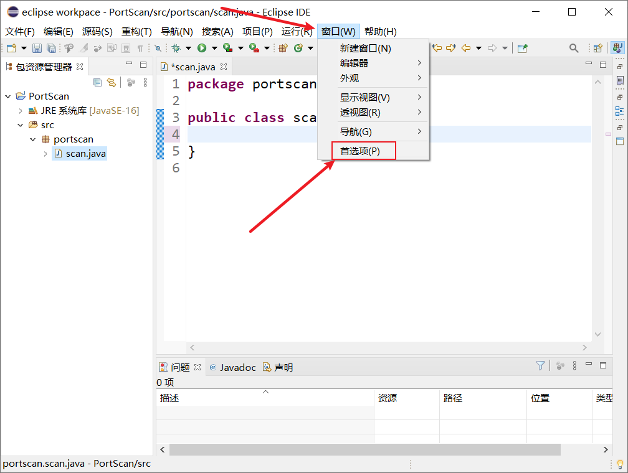Click the green Run button
This screenshot has width=628, height=473.
click(202, 48)
